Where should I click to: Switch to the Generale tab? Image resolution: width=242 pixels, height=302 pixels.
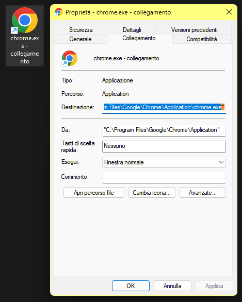(x=80, y=39)
